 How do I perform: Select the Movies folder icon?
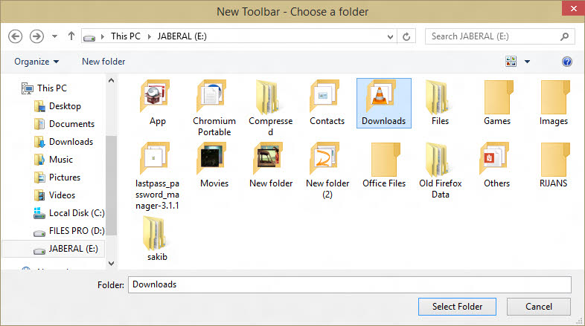pyautogui.click(x=212, y=158)
